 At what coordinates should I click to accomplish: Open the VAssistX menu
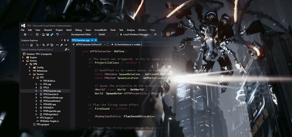(48, 30)
